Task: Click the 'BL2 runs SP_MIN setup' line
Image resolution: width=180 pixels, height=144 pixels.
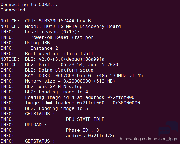Action: click(x=54, y=87)
